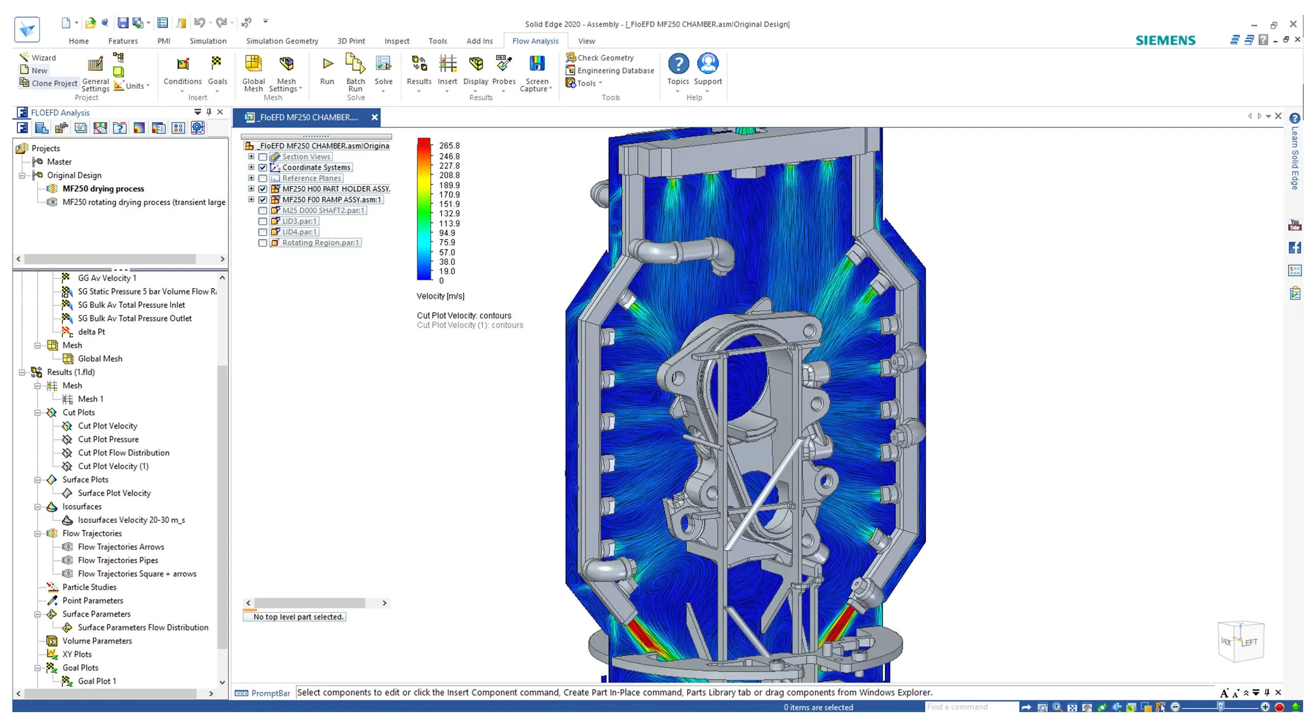Click the New project button
The height and width of the screenshot is (727, 1316).
pyautogui.click(x=34, y=70)
